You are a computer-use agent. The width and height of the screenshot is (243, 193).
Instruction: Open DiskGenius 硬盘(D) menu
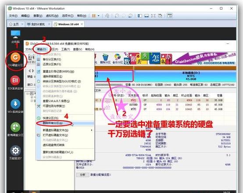click(x=42, y=49)
